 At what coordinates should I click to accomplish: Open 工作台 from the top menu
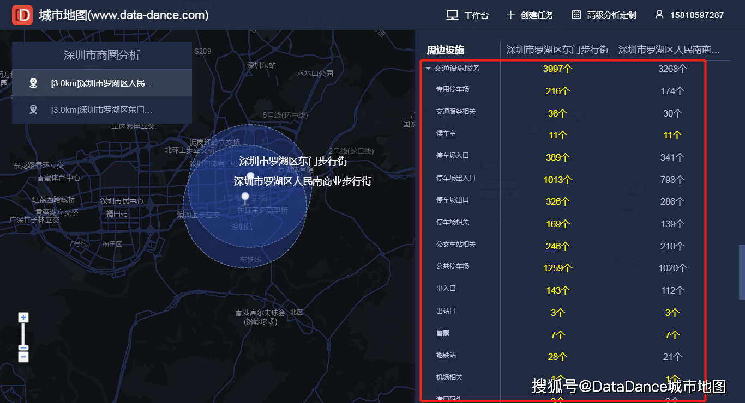[x=476, y=15]
